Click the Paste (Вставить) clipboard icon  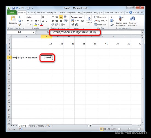click(x=13, y=18)
